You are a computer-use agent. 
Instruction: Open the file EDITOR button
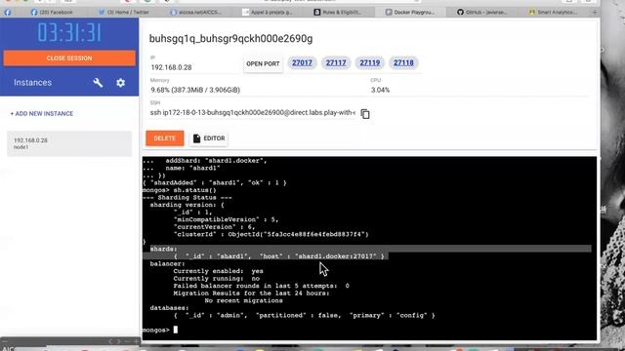click(209, 138)
